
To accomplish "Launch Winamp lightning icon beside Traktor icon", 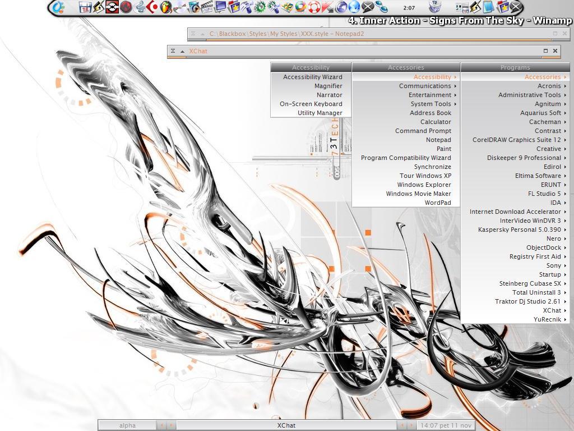I will coord(99,7).
